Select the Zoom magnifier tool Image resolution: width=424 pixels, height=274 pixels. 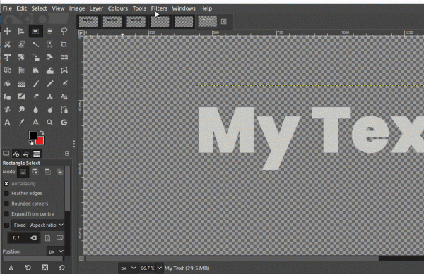point(49,123)
